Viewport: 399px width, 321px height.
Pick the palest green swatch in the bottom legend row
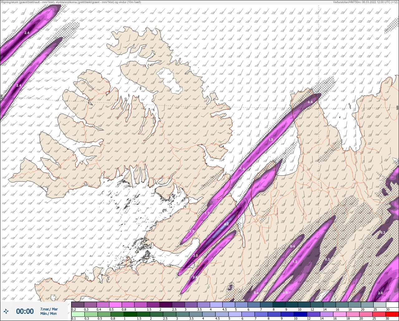coord(78,314)
